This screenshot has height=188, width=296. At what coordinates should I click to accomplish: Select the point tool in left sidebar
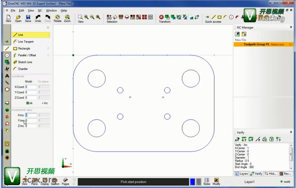7,41
